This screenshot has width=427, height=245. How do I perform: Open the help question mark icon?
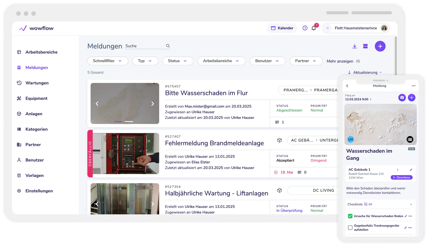305,28
